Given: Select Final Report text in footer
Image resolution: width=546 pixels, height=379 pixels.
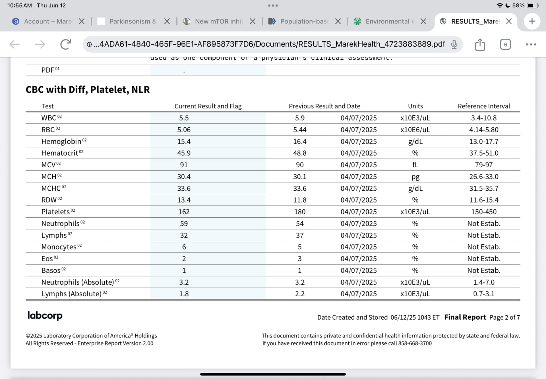Looking at the screenshot, I should 465,317.
